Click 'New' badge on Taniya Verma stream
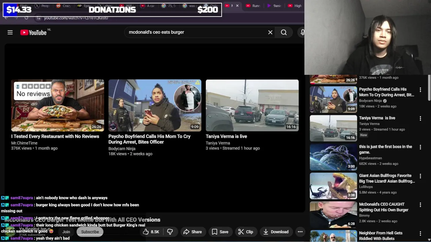 [364, 135]
